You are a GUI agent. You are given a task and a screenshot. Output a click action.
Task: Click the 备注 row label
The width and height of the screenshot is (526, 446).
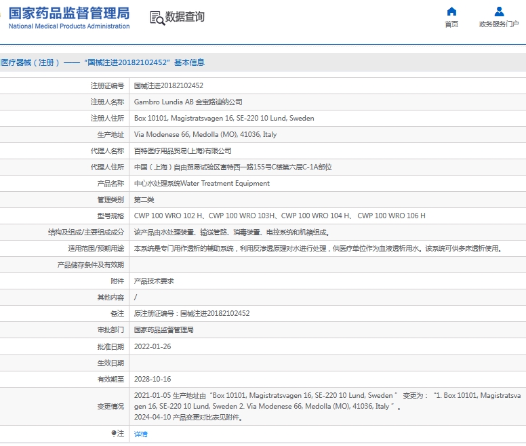[117, 314]
